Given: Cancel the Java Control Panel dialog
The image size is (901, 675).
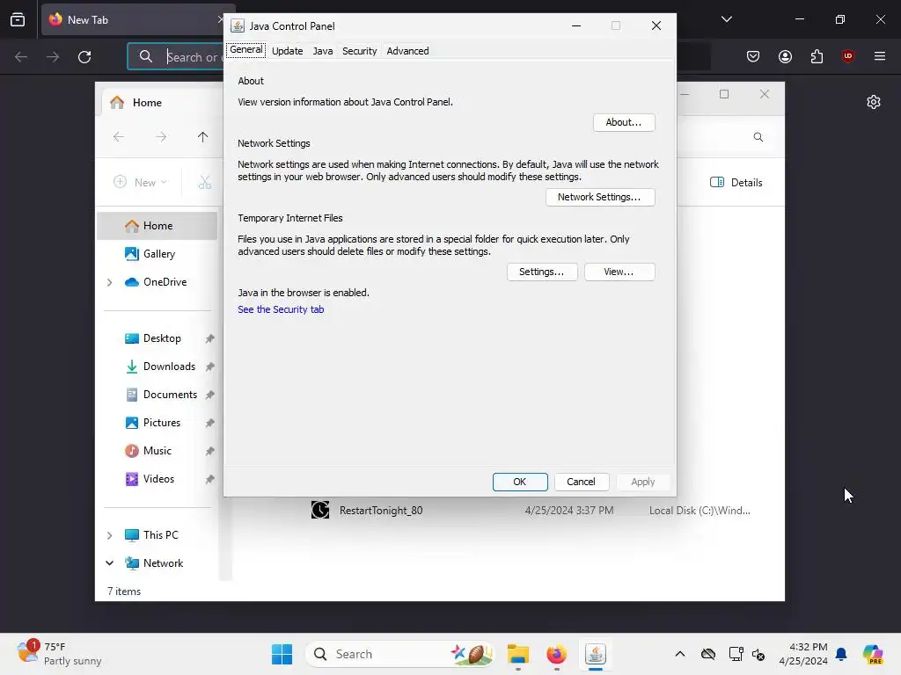Looking at the screenshot, I should tap(581, 482).
